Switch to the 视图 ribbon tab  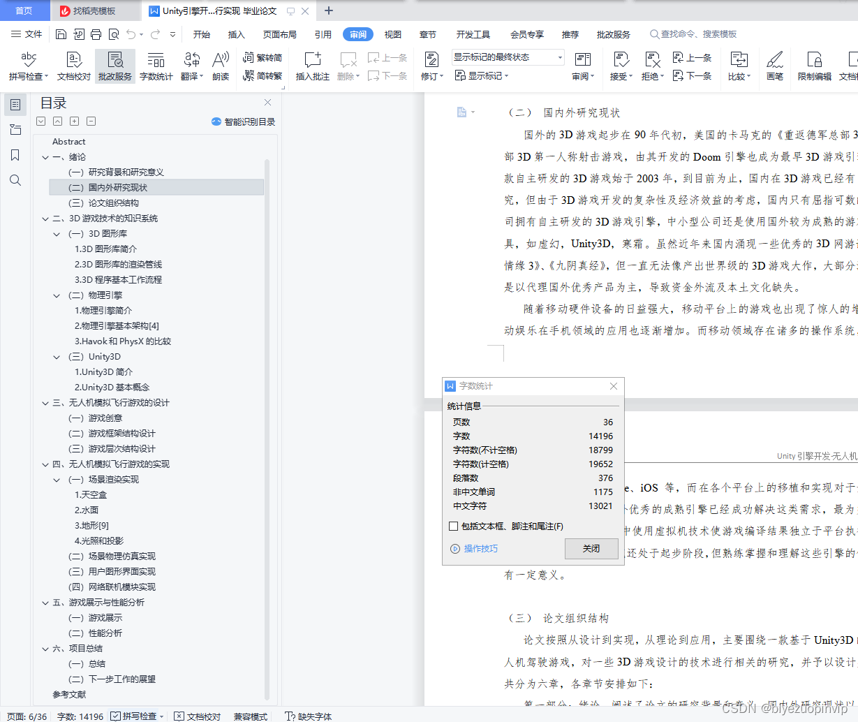(x=393, y=34)
